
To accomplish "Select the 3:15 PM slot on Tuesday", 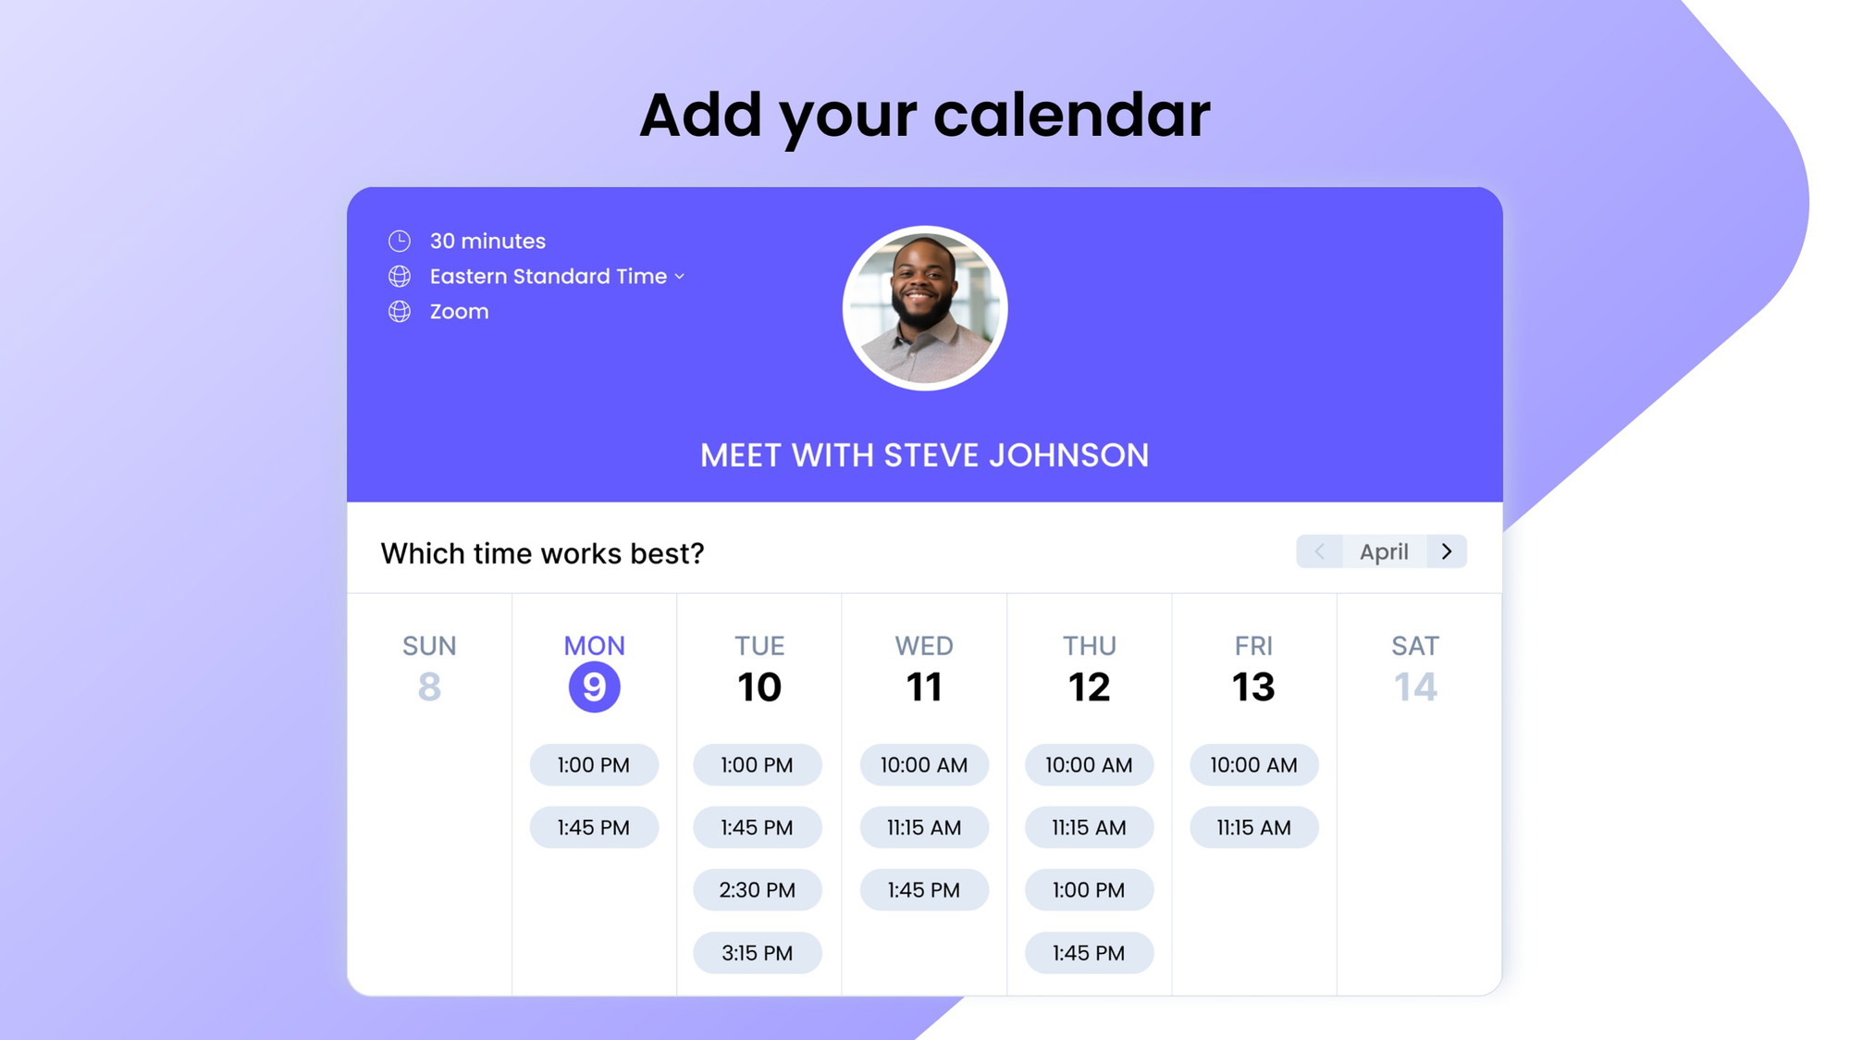I will (x=758, y=951).
